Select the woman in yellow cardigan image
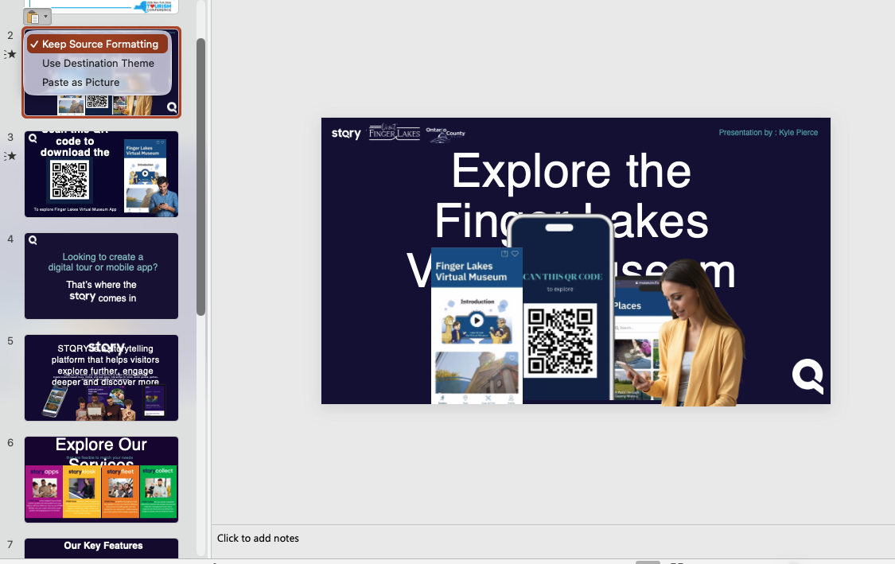 pos(688,333)
